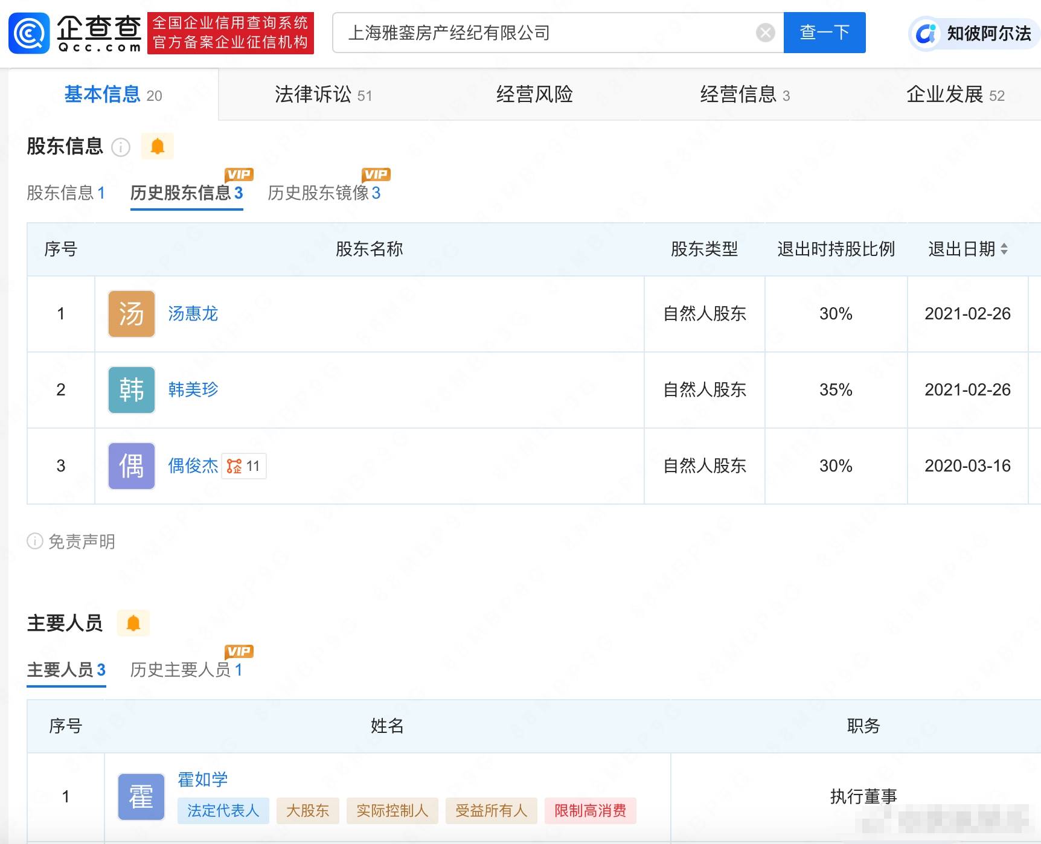Screen dimensions: 1041x844
Task: Click inside the company search input field
Action: (x=543, y=33)
